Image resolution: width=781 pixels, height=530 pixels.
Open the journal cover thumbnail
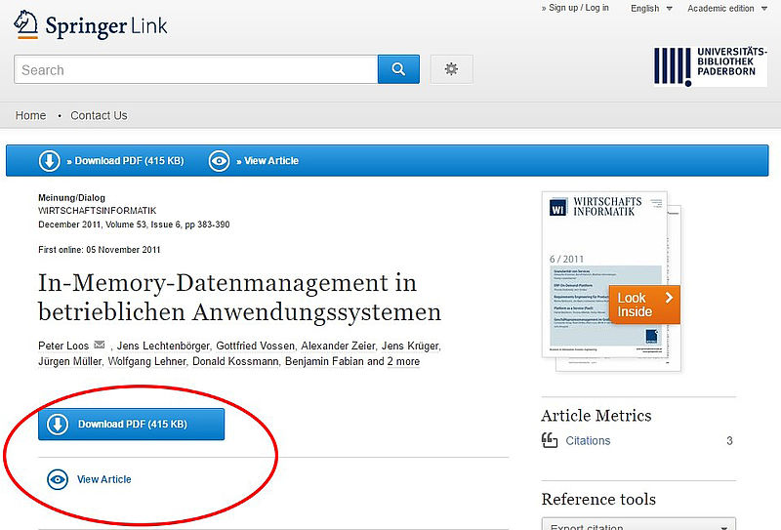604,275
